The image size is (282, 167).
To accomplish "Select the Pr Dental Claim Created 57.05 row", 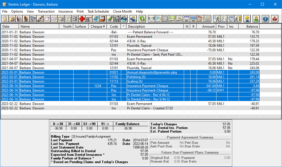I will coord(140,108).
